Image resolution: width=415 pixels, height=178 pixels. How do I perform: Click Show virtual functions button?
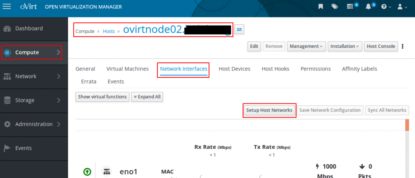[x=103, y=97]
